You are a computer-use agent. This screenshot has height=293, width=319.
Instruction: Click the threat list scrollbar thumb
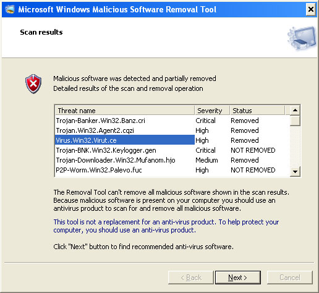pos(295,121)
